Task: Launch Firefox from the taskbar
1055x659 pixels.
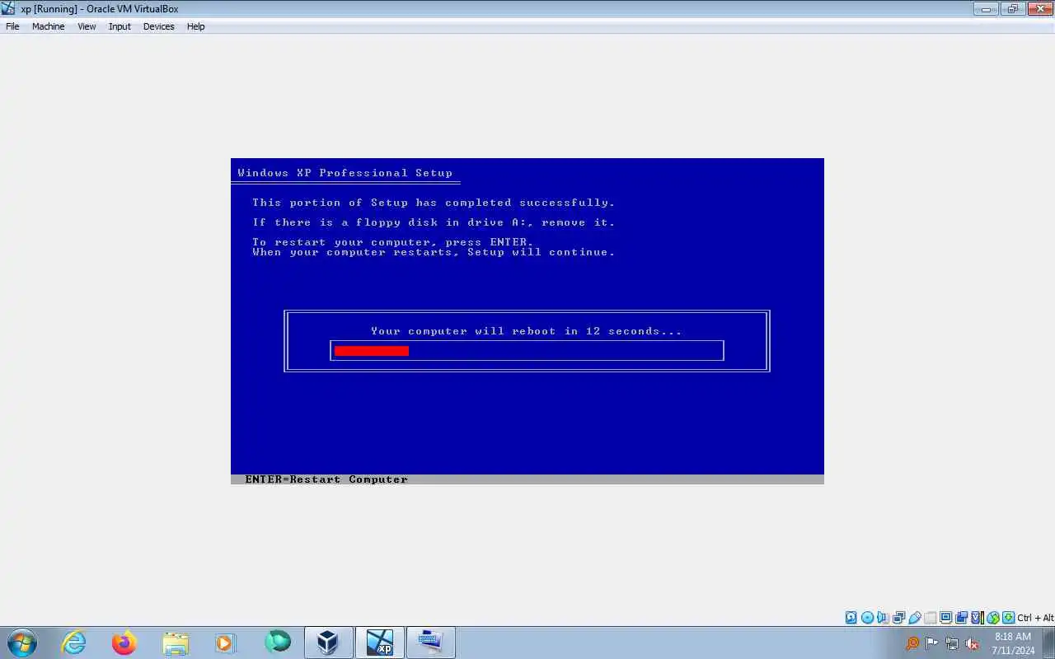Action: [x=124, y=643]
